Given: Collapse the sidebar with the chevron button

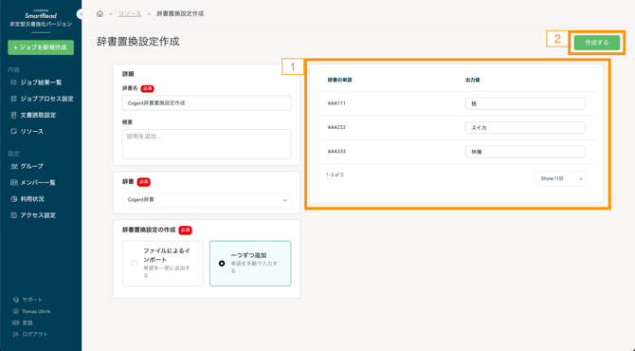Looking at the screenshot, I should pyautogui.click(x=80, y=14).
